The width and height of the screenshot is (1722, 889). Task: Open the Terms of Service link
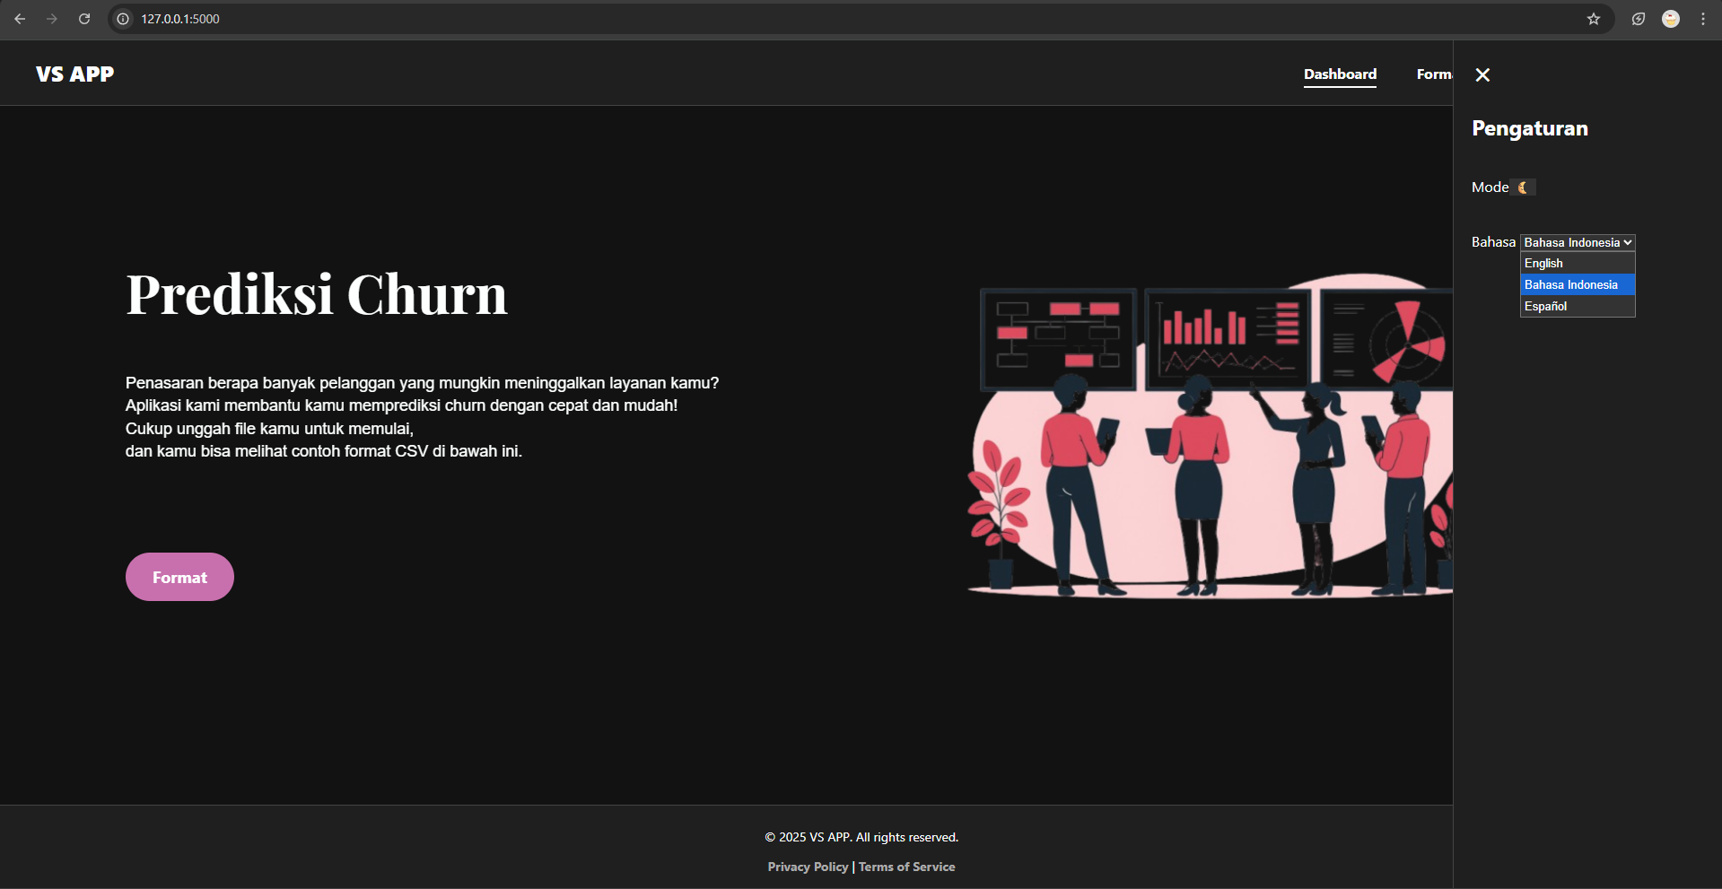pos(906,867)
